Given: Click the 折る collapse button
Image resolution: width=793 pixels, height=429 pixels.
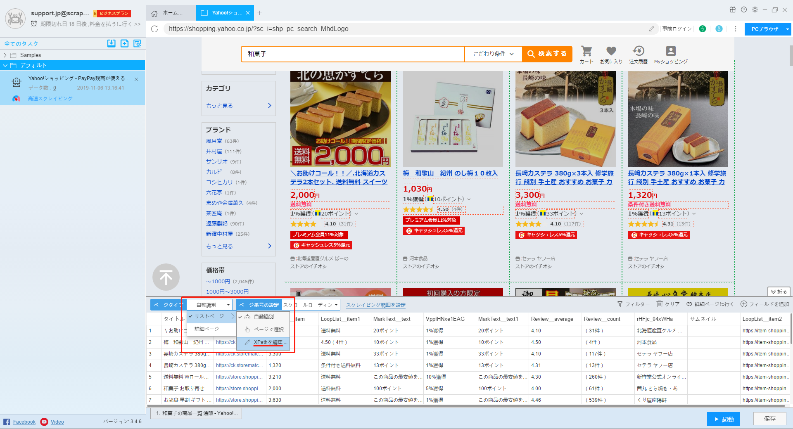Looking at the screenshot, I should [x=779, y=292].
